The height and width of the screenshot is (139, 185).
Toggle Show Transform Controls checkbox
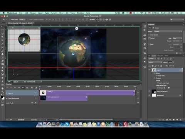pyautogui.click(x=28, y=20)
